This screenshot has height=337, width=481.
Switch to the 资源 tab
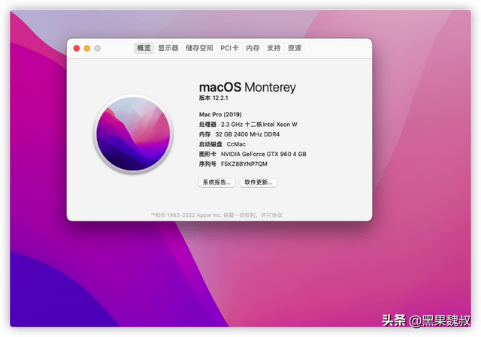295,48
